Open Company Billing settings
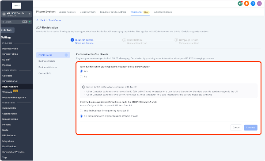The width and height of the screenshot is (265, 161). (10, 54)
